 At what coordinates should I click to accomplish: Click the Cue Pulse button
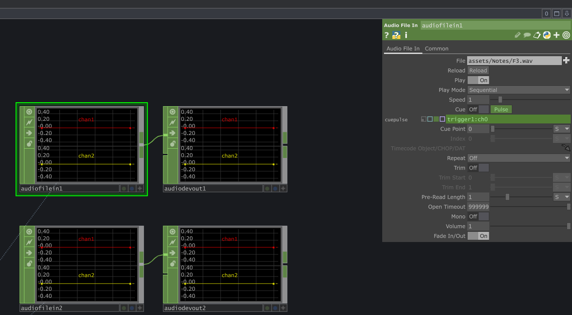pyautogui.click(x=501, y=109)
